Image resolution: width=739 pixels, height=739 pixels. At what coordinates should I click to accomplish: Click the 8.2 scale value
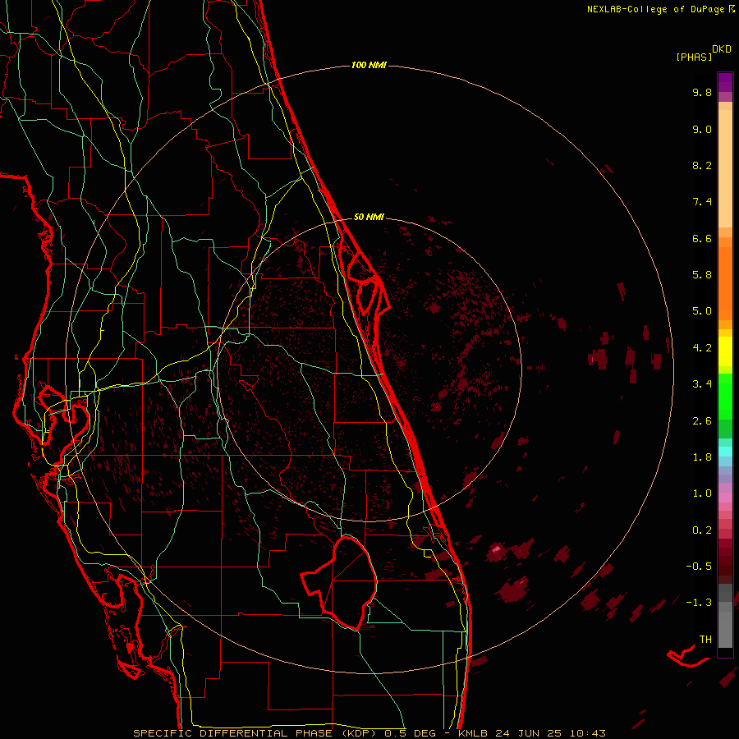(x=702, y=165)
